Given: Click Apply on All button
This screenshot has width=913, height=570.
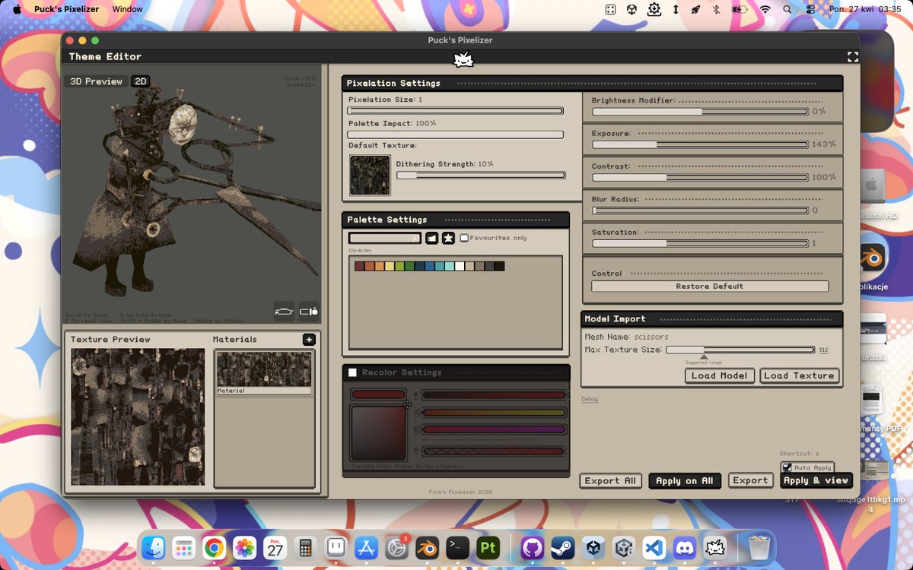Looking at the screenshot, I should click(685, 480).
